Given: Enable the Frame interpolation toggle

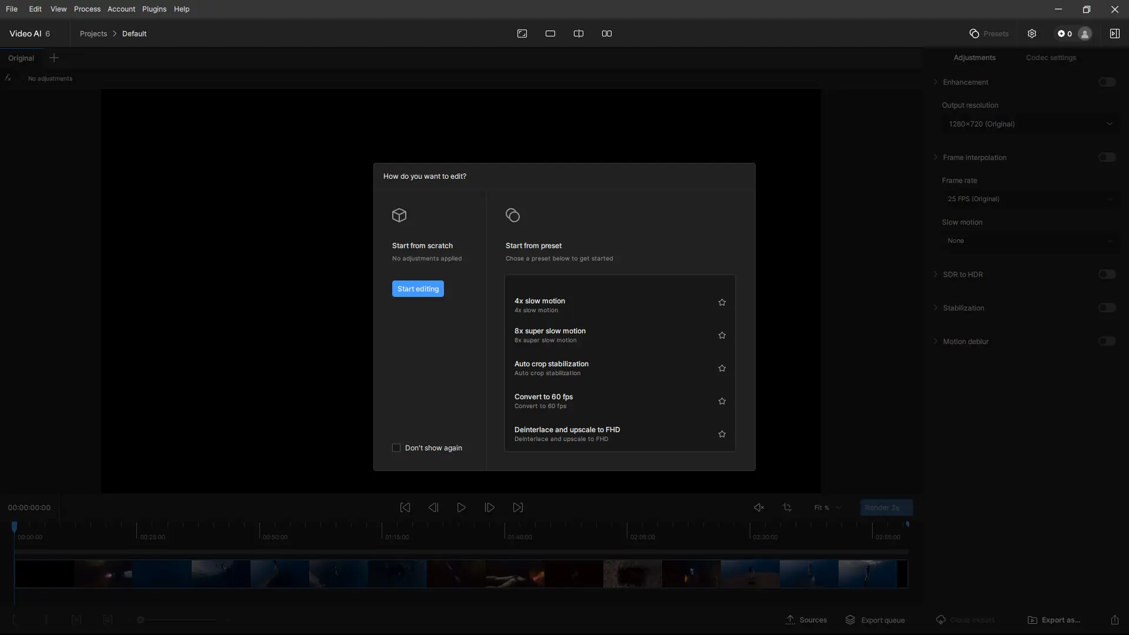Looking at the screenshot, I should pos(1107,157).
